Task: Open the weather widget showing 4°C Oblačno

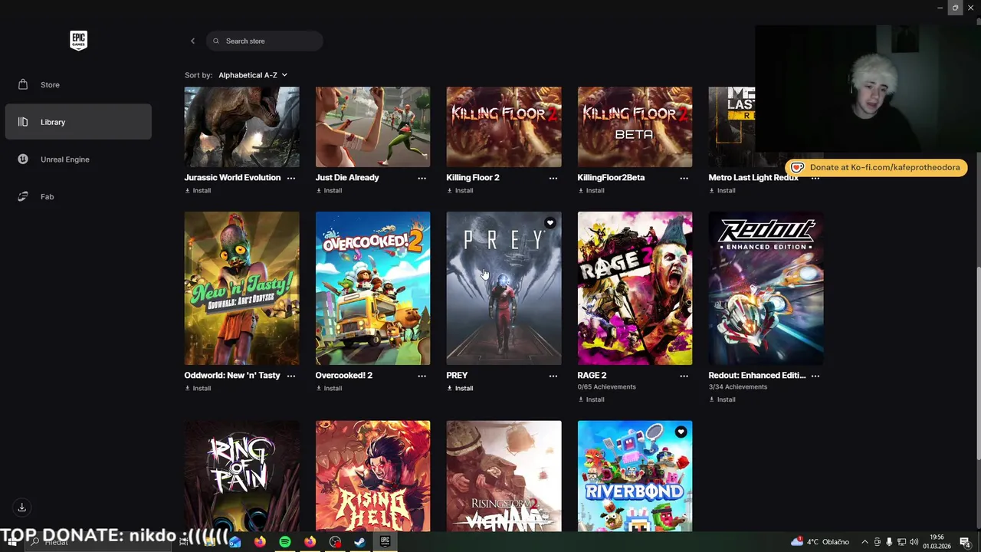Action: pos(819,542)
